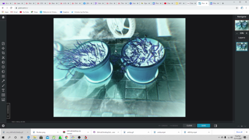Expand options for 4tBYKp.mp4 download
249x140 pixels.
tap(209, 132)
